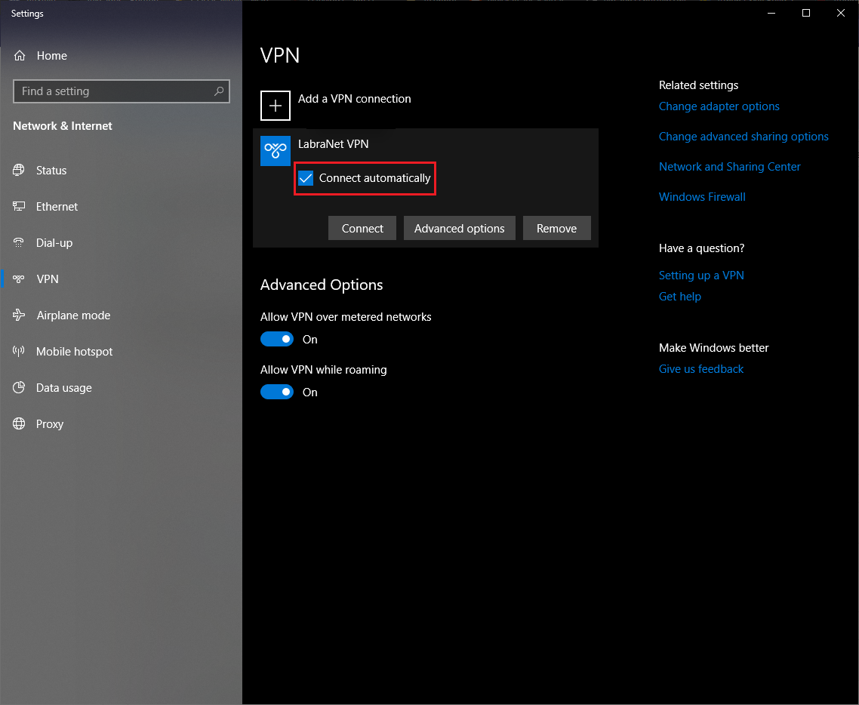The width and height of the screenshot is (859, 705).
Task: Click the Mobile hotspot signal icon
Action: coord(19,351)
